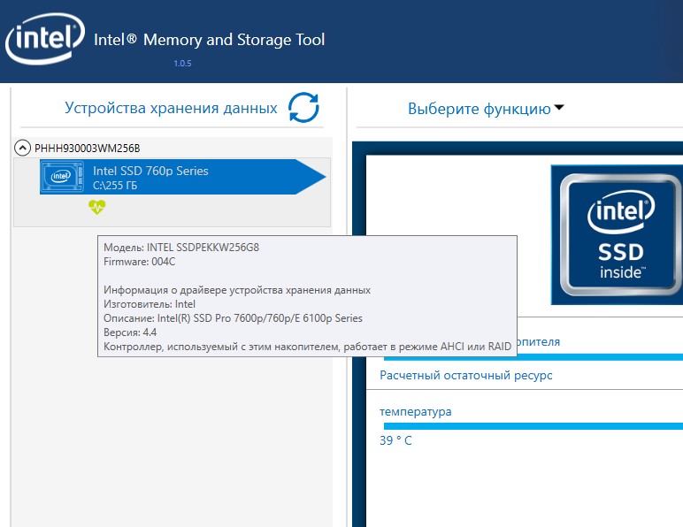Viewport: 683px width, 527px height.
Task: Open the "Выберите функцию" dropdown
Action: 486,110
